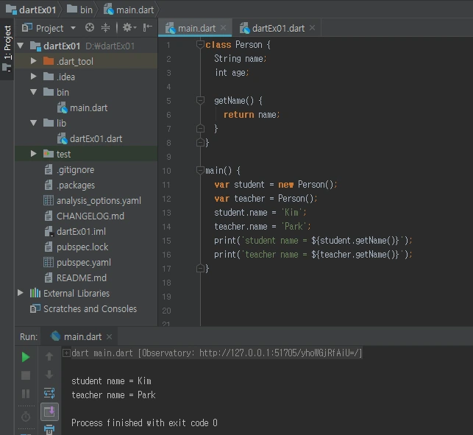Click the Scroll from Source crosshair icon
473x435 pixels.
[90, 28]
